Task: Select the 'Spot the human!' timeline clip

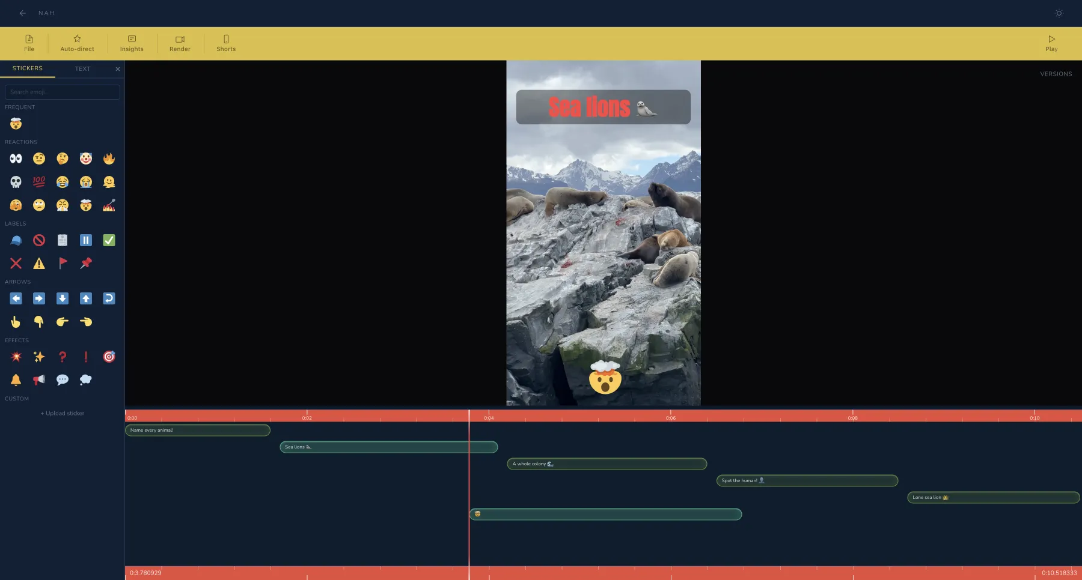Action: [807, 481]
